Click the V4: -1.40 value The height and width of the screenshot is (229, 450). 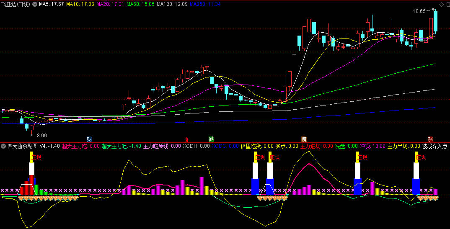pos(49,146)
